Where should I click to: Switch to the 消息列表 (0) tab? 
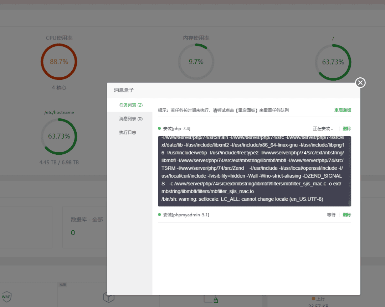pos(131,119)
